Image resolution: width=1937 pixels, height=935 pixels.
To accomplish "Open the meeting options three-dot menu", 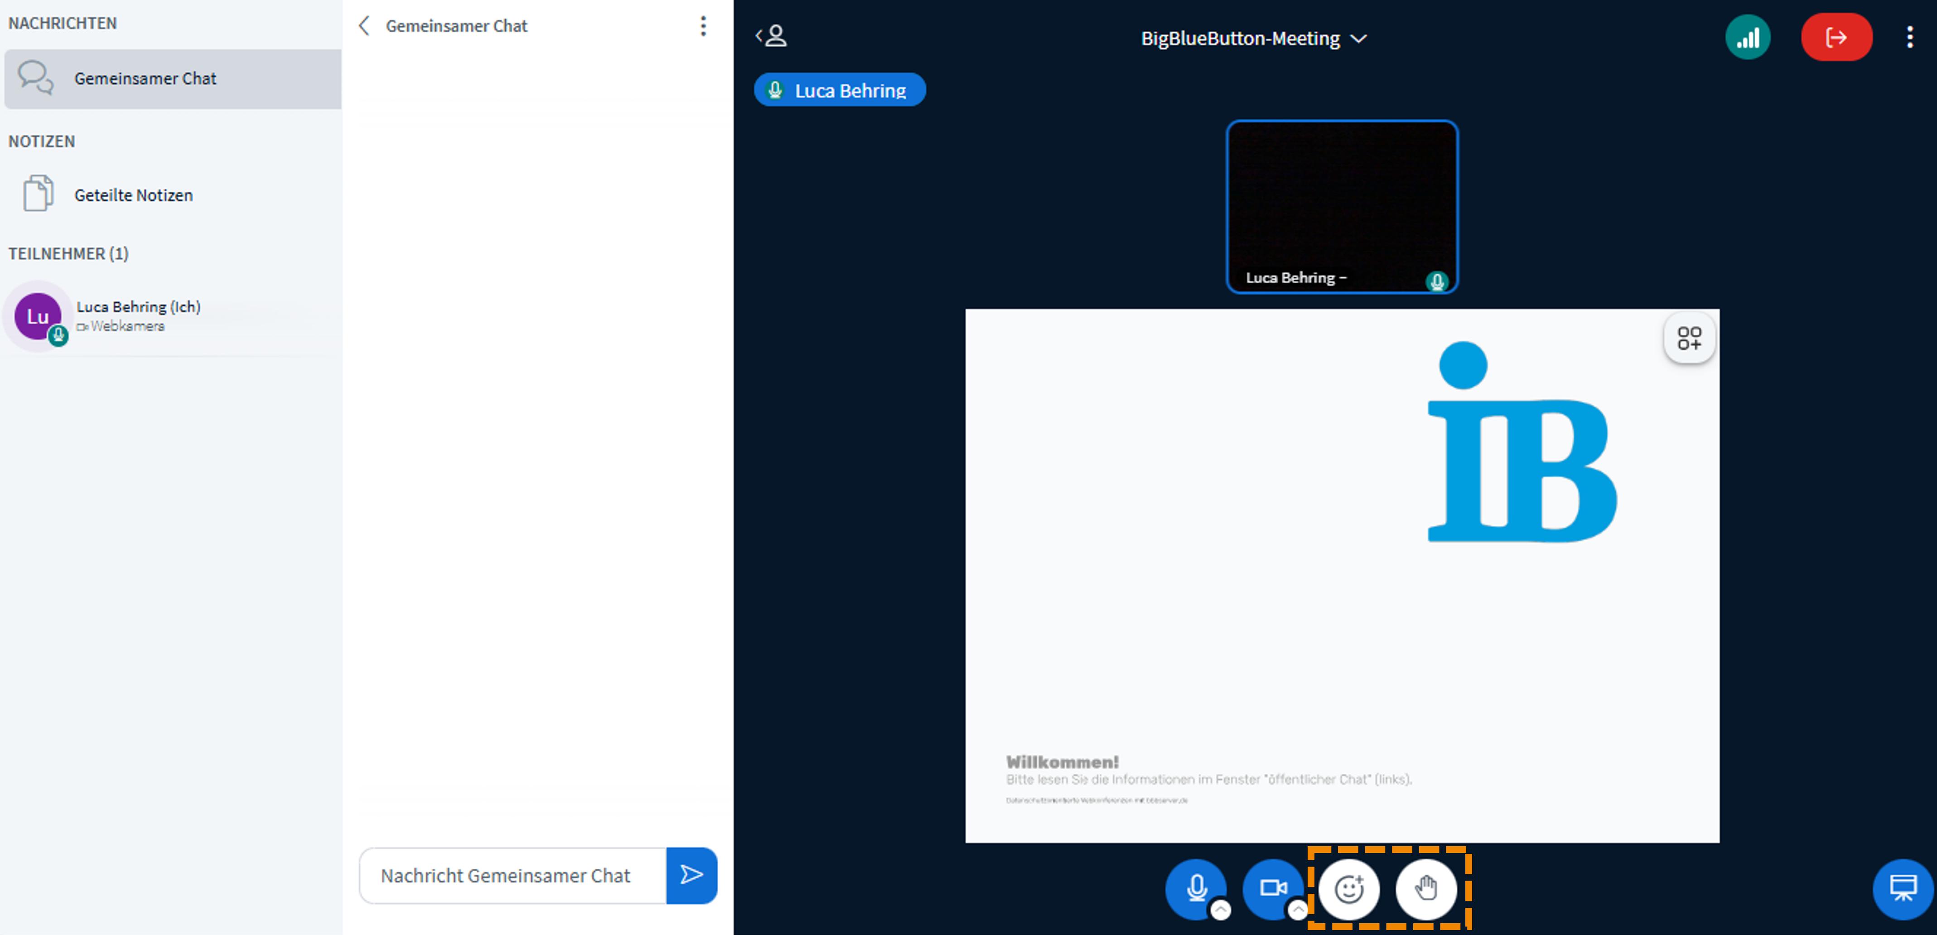I will tap(1911, 36).
